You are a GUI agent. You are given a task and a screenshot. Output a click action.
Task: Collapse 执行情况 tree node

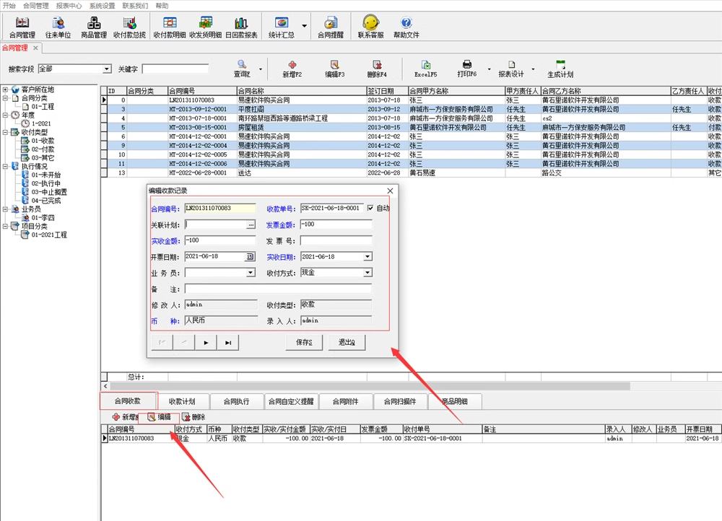click(5, 166)
